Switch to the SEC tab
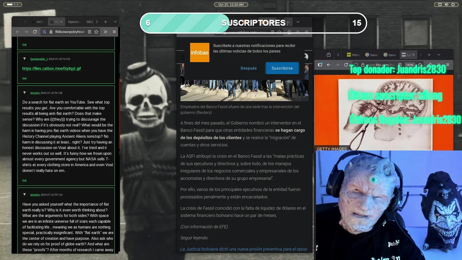This screenshot has width=462, height=260. click(89, 22)
